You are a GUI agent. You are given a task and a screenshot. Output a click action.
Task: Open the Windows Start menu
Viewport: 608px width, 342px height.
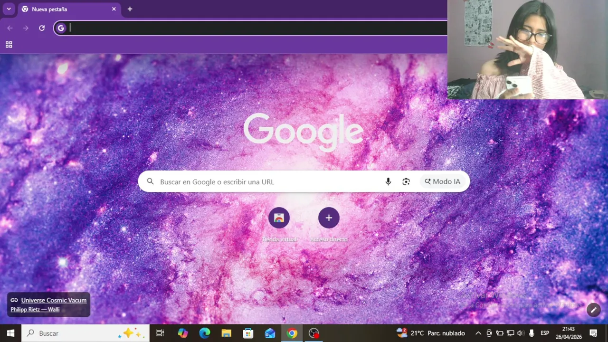pos(10,333)
